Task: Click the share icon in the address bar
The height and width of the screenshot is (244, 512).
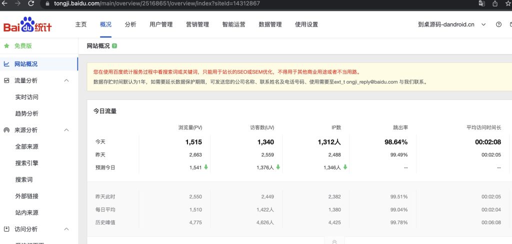Action: (x=495, y=3)
